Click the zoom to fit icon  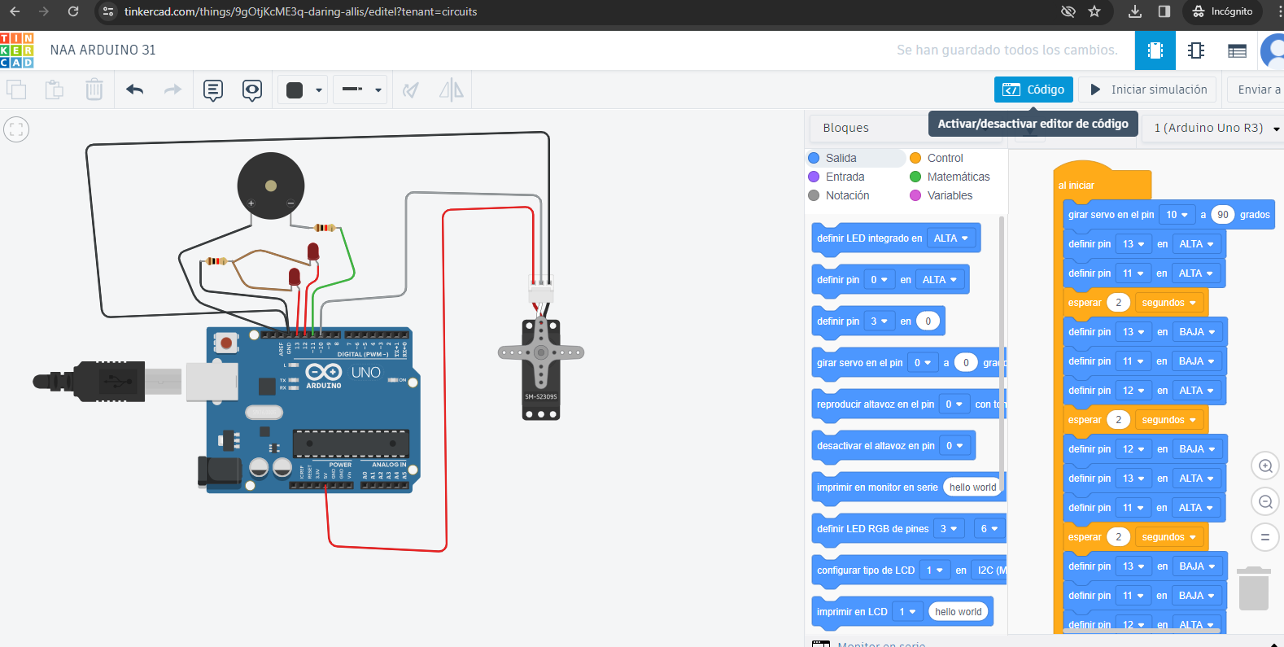16,129
